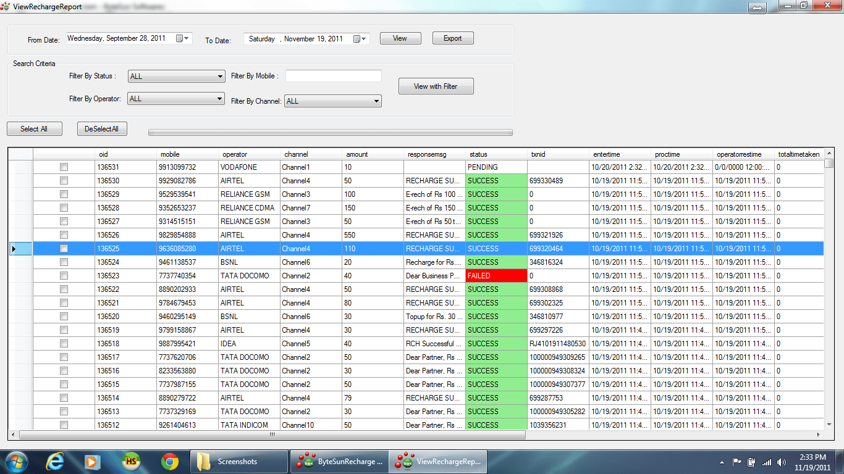This screenshot has height=474, width=844.
Task: Sort by txnid column header
Action: coord(559,154)
